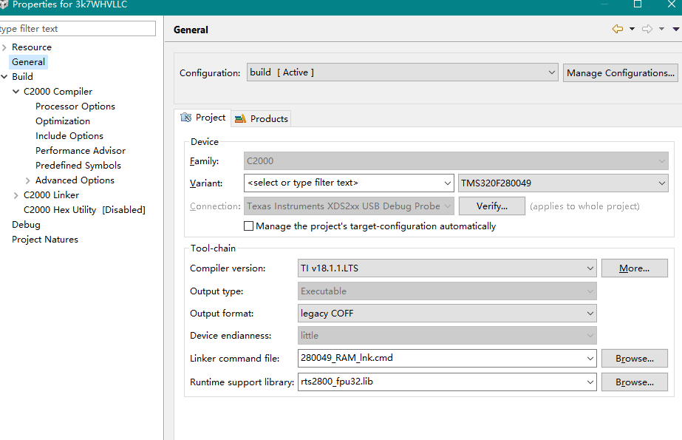This screenshot has width=682, height=440.
Task: Click the Verify connection button
Action: 491,206
